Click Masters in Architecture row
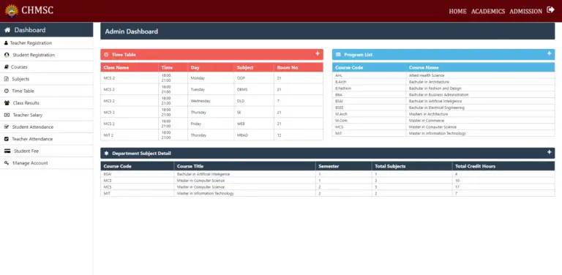The height and width of the screenshot is (275, 562). coord(443,114)
